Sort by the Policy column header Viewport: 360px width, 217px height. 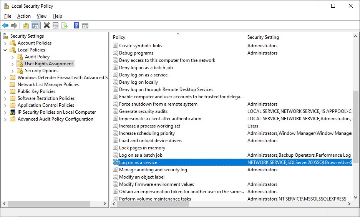tap(178, 37)
